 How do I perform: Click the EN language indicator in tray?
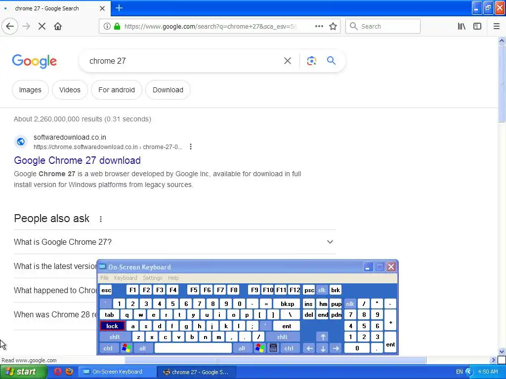(x=459, y=372)
